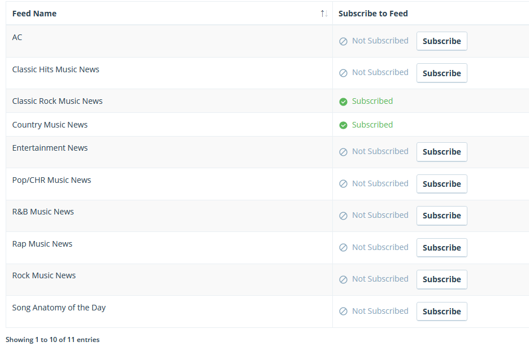Click the green check icon for Classic Rock
The image size is (529, 355).
pyautogui.click(x=343, y=102)
